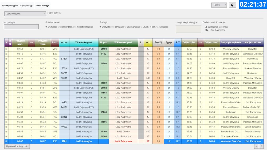Screen dimensions: 267x150
Task: Switch to the Opis pociągu tab
Action: point(26,6)
